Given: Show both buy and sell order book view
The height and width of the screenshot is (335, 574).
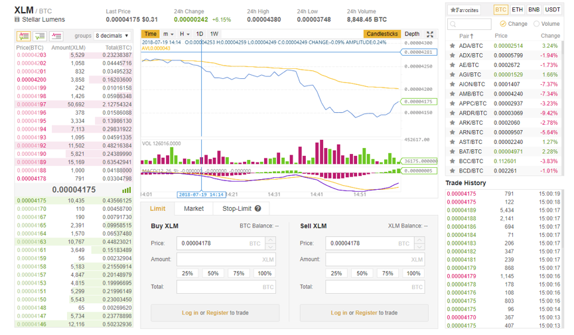Looking at the screenshot, I should [x=23, y=36].
